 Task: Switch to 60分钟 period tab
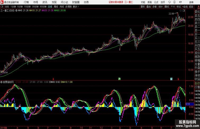[43, 7]
